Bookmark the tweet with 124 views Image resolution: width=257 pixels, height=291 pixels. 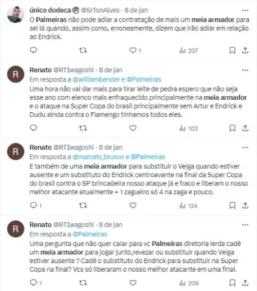point(232,206)
